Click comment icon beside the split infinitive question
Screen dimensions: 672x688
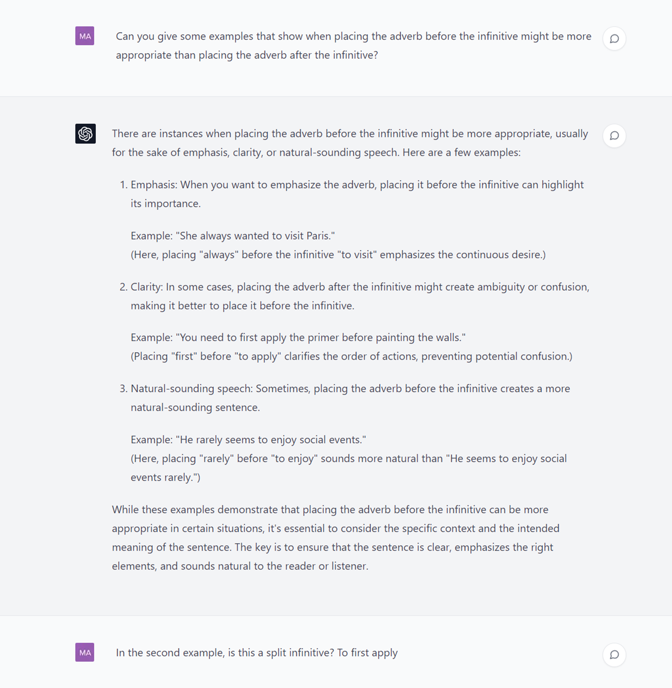tap(614, 655)
